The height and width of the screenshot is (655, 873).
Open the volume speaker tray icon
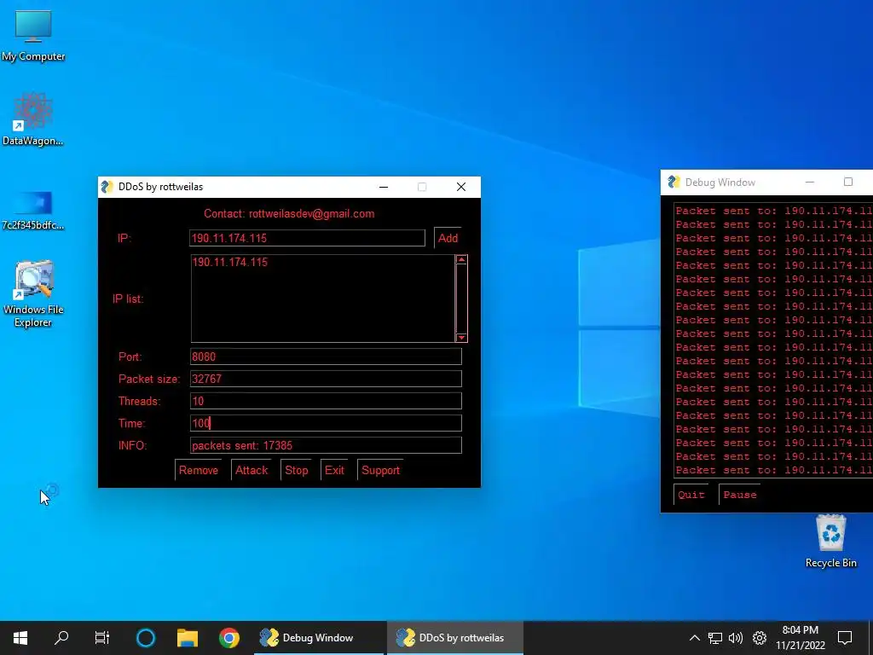click(x=736, y=638)
